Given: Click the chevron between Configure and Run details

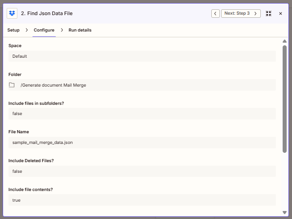Looking at the screenshot, I should tap(62, 30).
